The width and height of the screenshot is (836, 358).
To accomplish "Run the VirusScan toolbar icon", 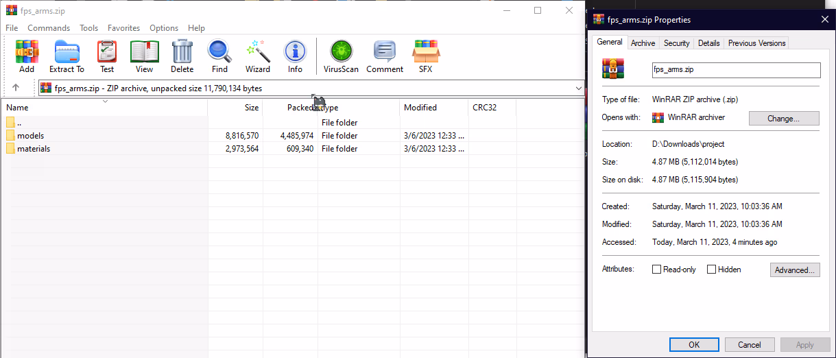I will point(341,52).
